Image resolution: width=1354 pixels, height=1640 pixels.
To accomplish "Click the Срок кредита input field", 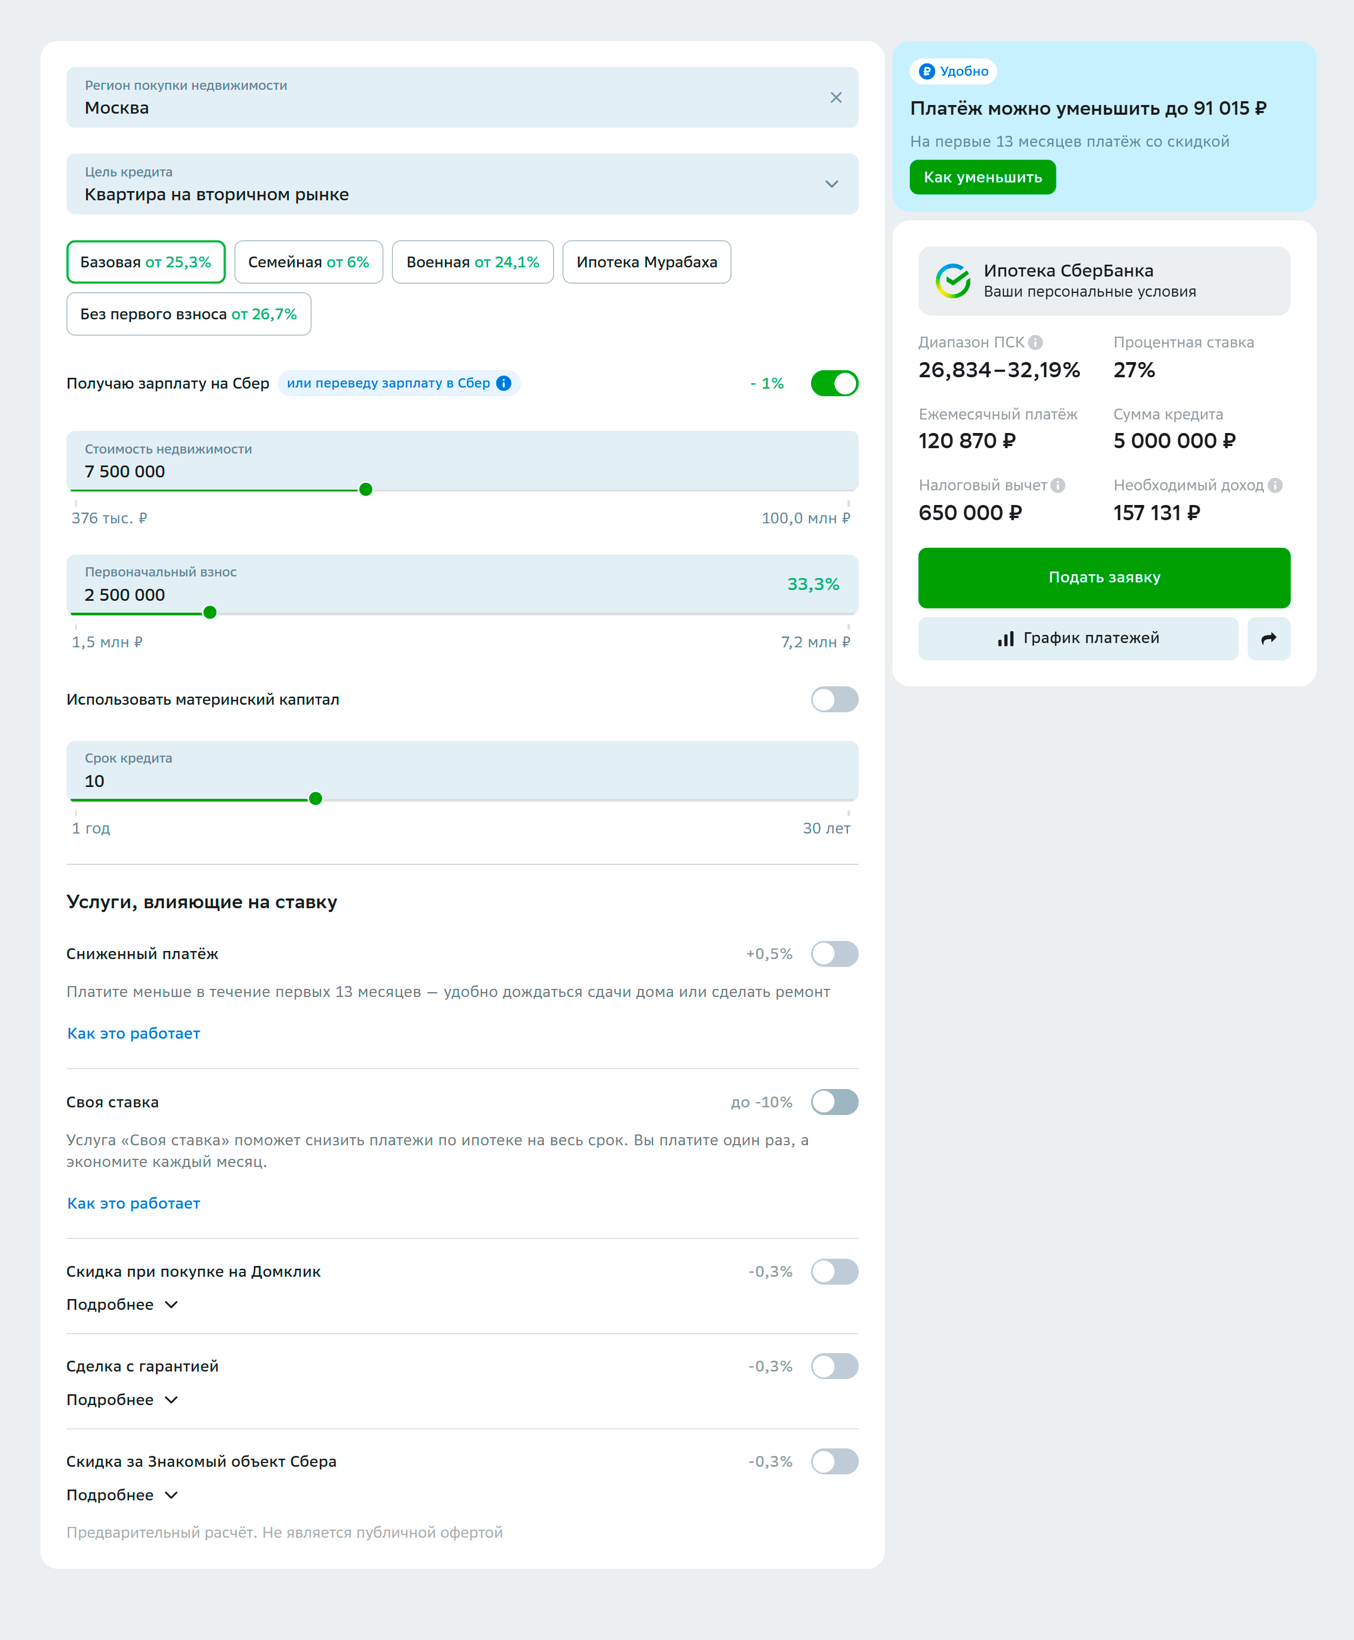I will point(462,770).
